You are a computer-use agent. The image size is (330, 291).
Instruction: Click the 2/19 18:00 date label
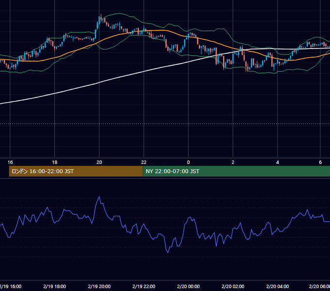click(x=54, y=286)
